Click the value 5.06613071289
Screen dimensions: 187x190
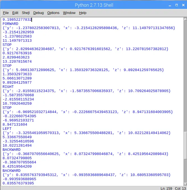17,78
